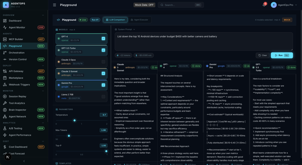Adjust the Top-P slider handle
302x165 pixels.
pyautogui.click(x=106, y=151)
